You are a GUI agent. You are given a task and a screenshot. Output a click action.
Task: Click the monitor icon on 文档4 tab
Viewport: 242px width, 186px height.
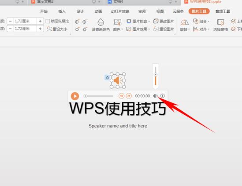point(171,2)
